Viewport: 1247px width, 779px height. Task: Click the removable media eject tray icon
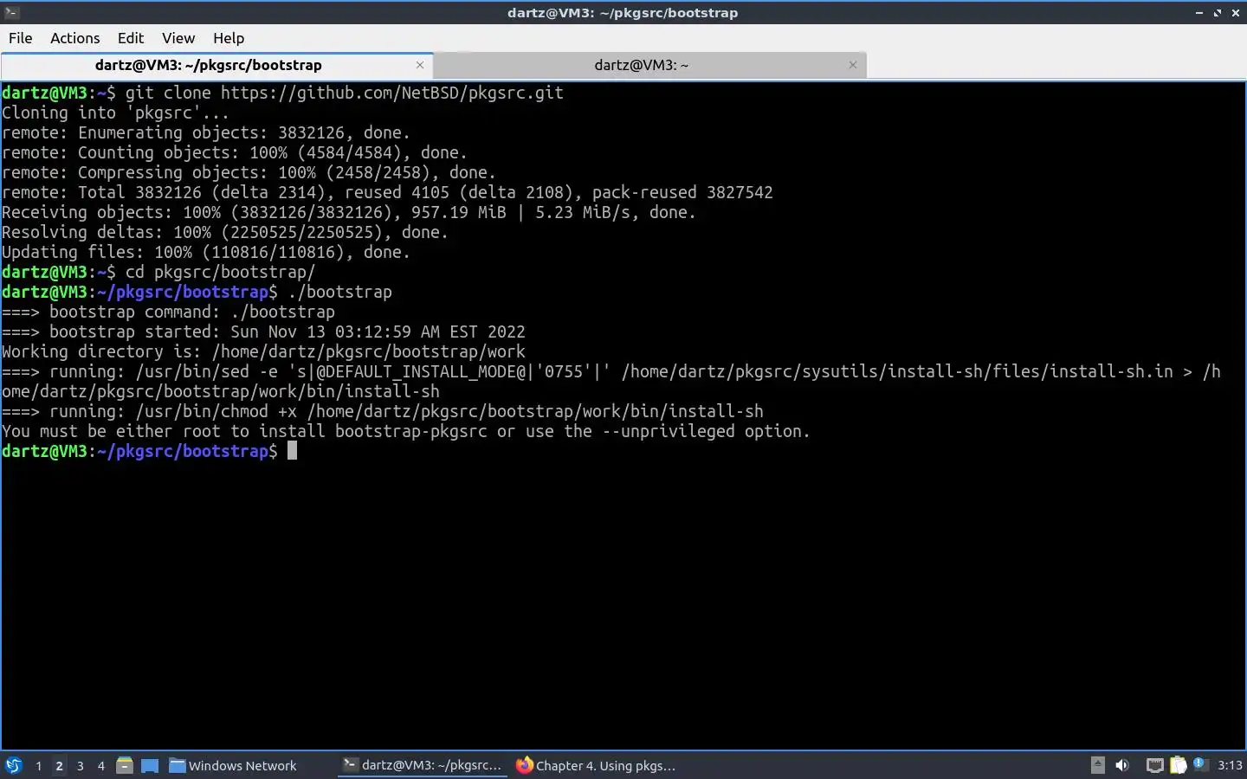pyautogui.click(x=1097, y=765)
